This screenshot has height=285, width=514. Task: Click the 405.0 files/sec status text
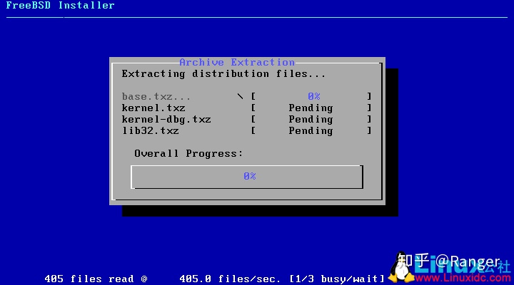tap(230, 279)
